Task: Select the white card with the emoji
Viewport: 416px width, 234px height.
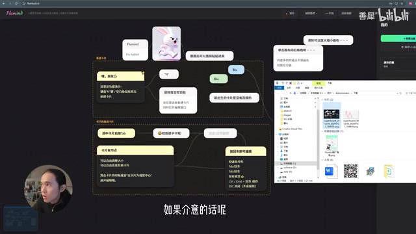Action: (171, 133)
